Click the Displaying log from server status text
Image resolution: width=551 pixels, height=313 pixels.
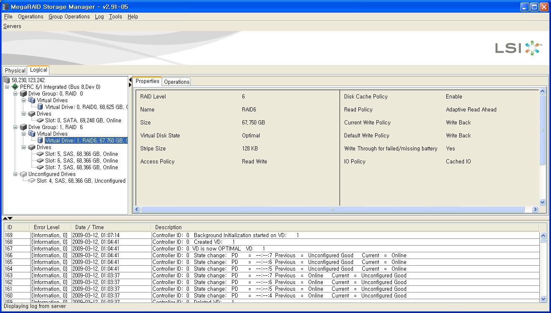[x=35, y=306]
